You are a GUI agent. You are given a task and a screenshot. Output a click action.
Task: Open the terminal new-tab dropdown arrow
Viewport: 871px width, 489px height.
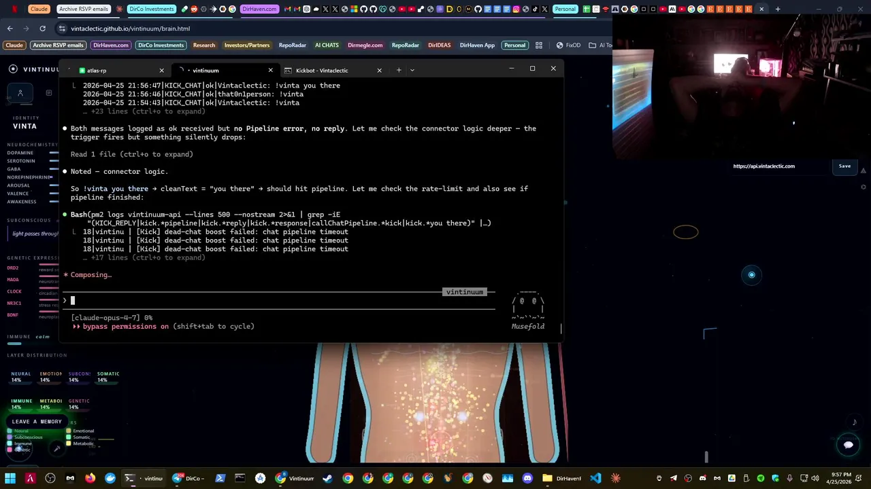(412, 70)
